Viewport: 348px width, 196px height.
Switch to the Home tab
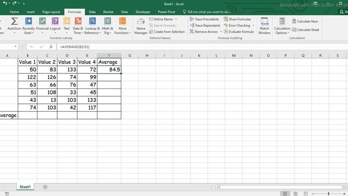point(14,12)
